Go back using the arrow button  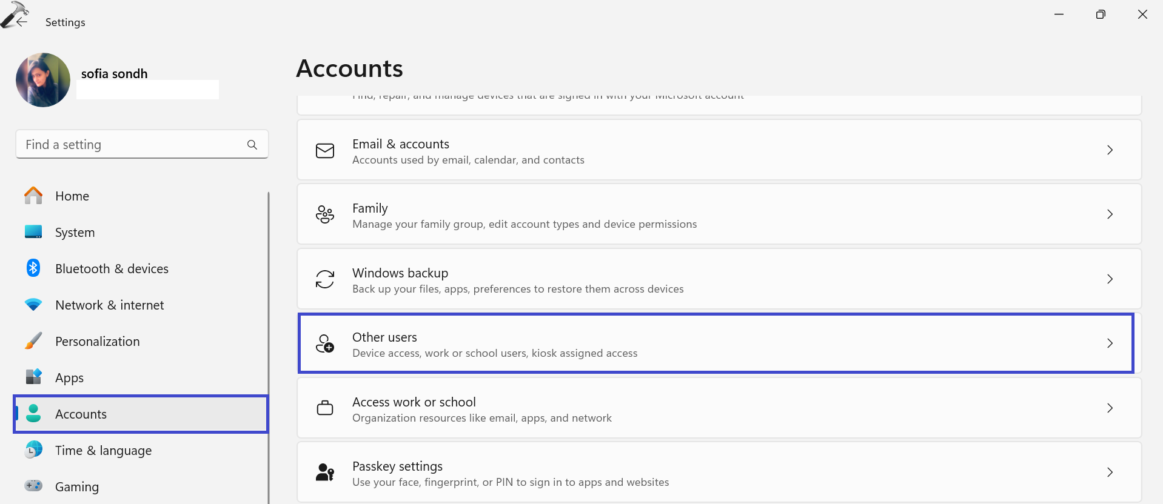click(22, 22)
